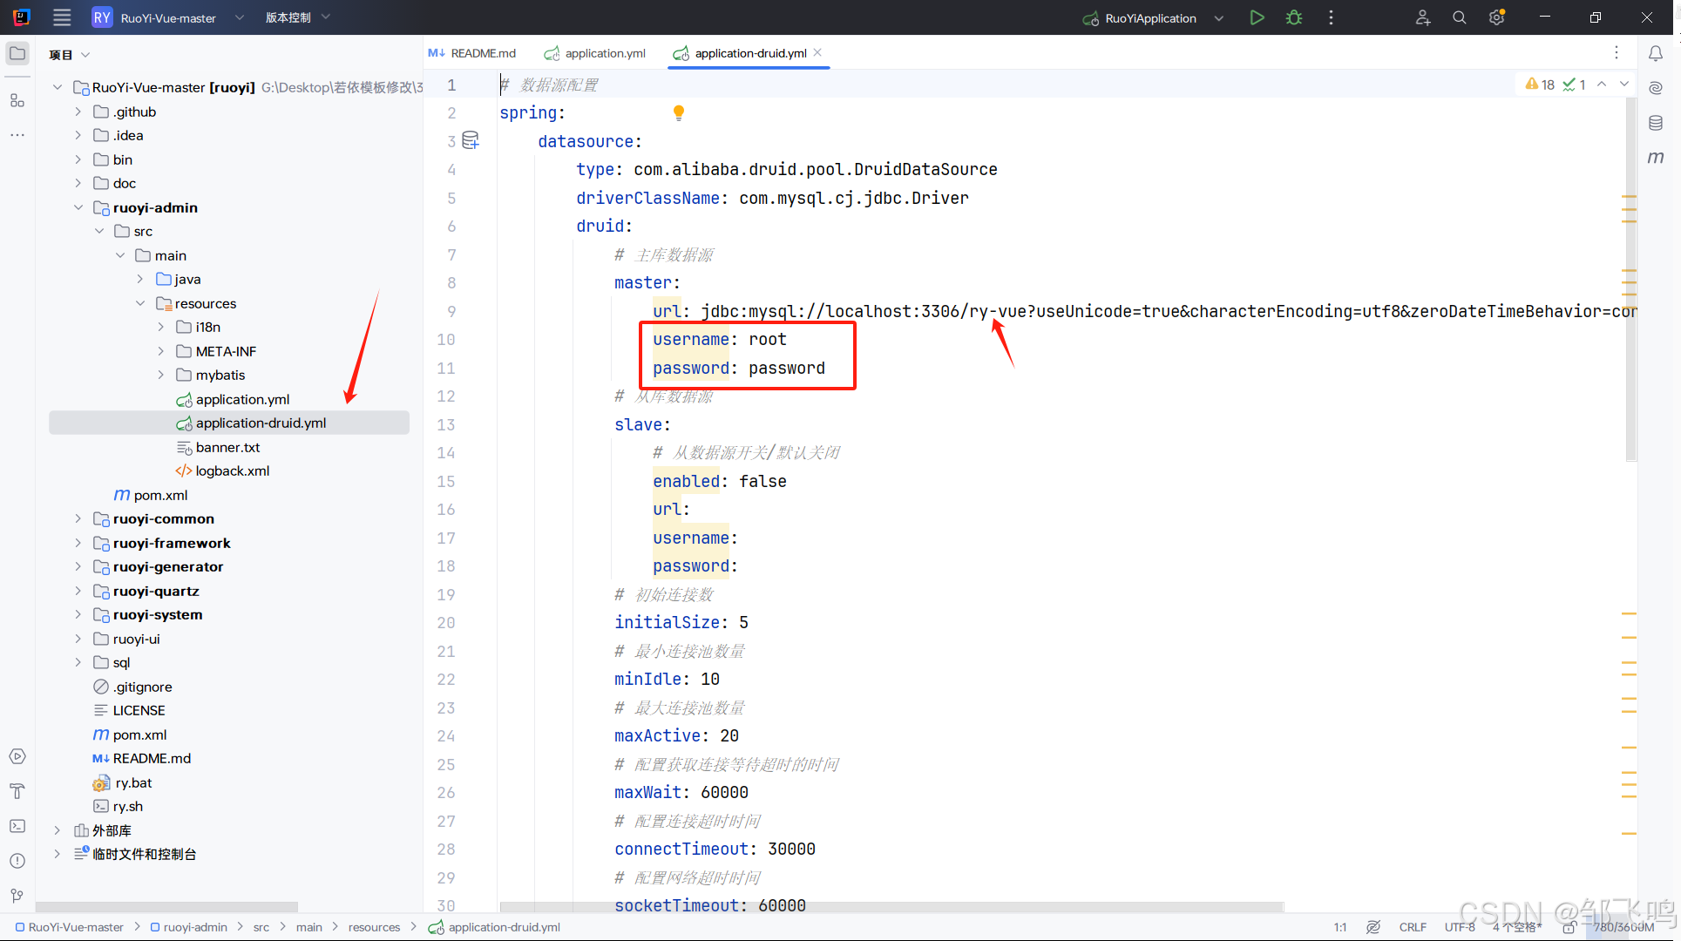Open the Notifications bell
Image resolution: width=1681 pixels, height=941 pixels.
pyautogui.click(x=1656, y=53)
